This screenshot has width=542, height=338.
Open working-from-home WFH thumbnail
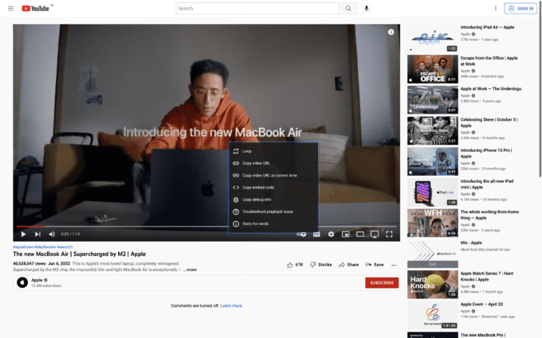433,223
